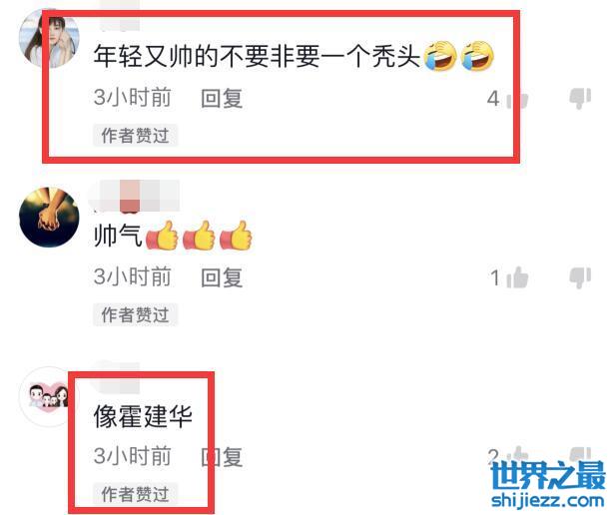Screen dimensions: 615x515
Task: Reply to the 年轻又帅 comment
Action: coord(222,98)
